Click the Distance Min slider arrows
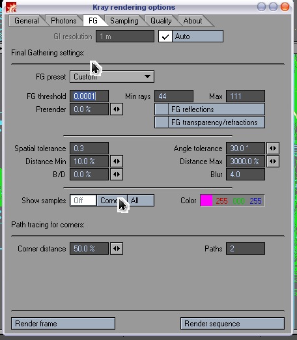 click(117, 162)
